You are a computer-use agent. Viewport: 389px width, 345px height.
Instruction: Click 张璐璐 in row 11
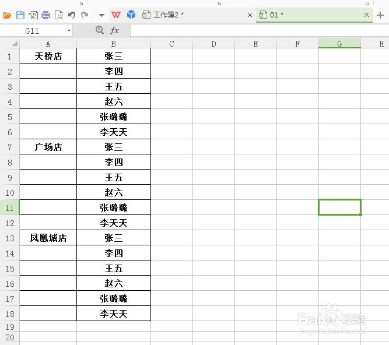point(114,207)
